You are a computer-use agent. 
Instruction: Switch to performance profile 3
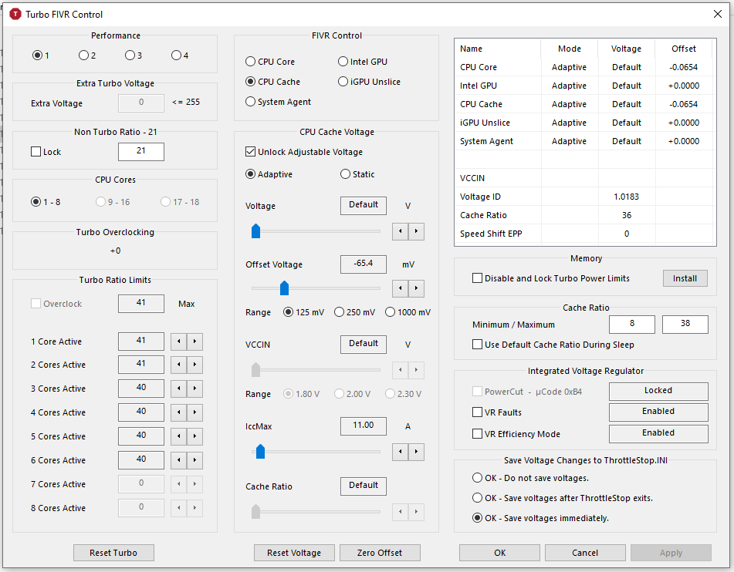(130, 56)
